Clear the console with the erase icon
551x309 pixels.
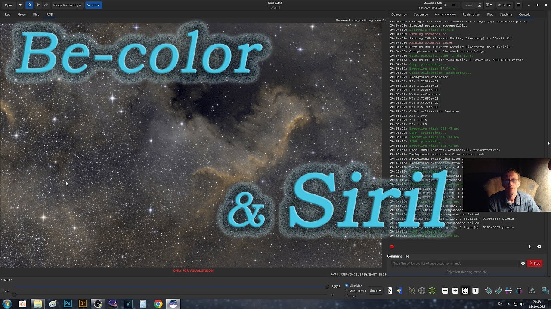[x=539, y=247]
